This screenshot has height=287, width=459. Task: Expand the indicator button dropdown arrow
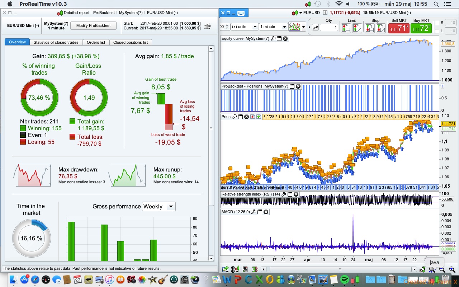(x=303, y=27)
